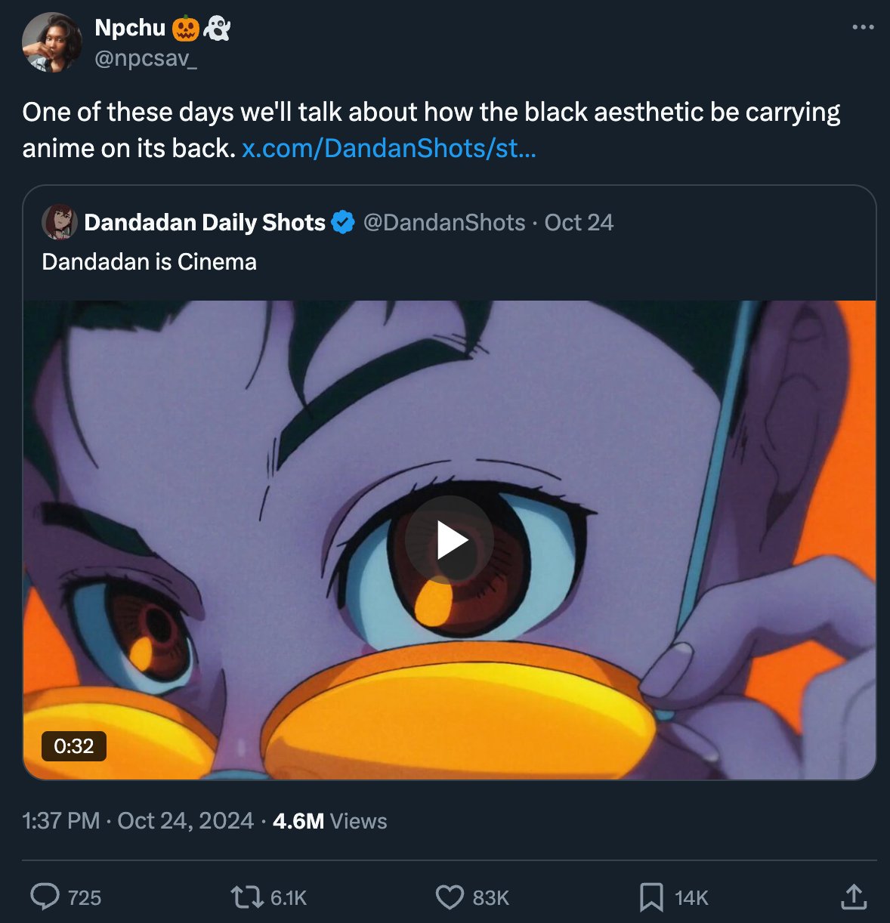The height and width of the screenshot is (923, 890).
Task: Click the Dandadan Daily Shots account name
Action: tap(205, 223)
